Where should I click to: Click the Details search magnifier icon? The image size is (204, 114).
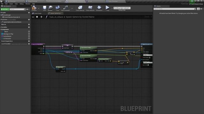tap(195, 9)
